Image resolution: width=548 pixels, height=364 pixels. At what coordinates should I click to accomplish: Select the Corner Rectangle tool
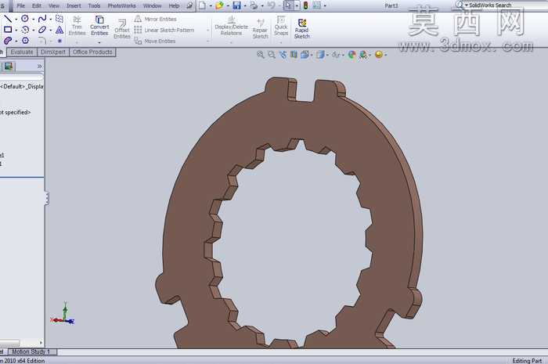coord(8,30)
